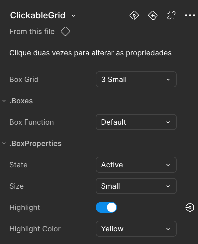Turn off the Highlight toggle switch

pyautogui.click(x=106, y=207)
